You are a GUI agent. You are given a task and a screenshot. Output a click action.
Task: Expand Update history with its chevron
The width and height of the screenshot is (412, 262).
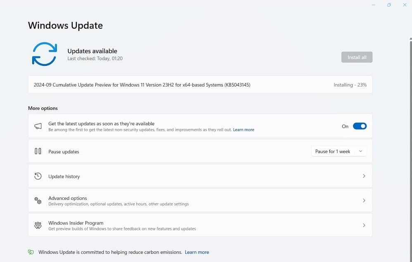(364, 176)
